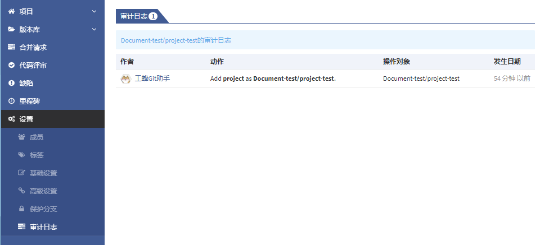Image resolution: width=540 pixels, height=245 pixels.
Task: Click the home icon beside 项目
Action: [x=11, y=11]
